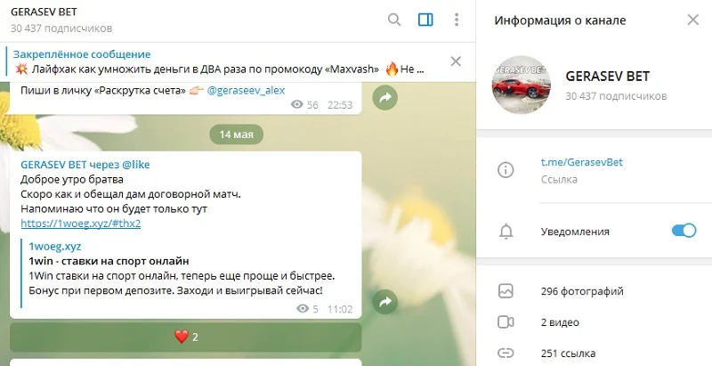Image resolution: width=712 pixels, height=366 pixels.
Task: Forward the 22:53 message with share arrow
Action: (385, 98)
